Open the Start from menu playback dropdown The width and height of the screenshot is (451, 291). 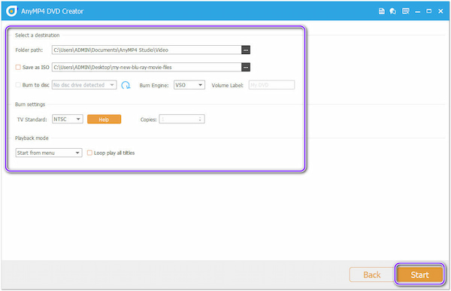(x=49, y=153)
